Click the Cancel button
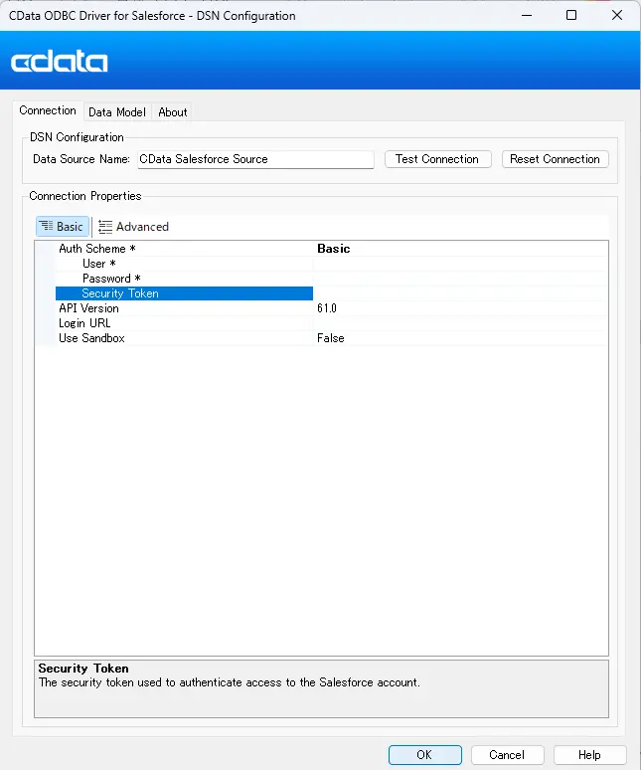This screenshot has width=641, height=770. 507,755
